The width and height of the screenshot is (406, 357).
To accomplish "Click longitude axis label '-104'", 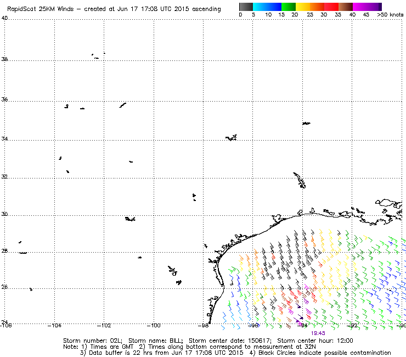I will click(54, 326).
